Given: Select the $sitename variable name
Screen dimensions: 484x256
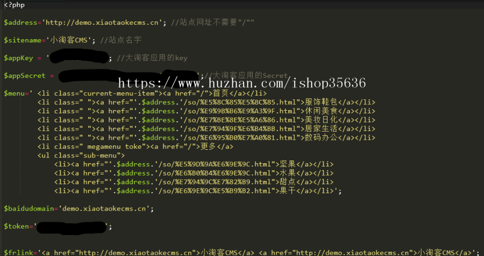Looking at the screenshot, I should point(23,40).
